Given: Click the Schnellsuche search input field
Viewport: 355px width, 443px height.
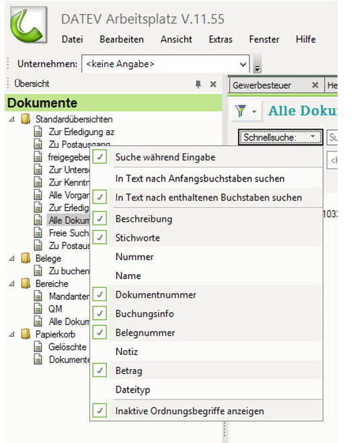Looking at the screenshot, I should (x=332, y=138).
